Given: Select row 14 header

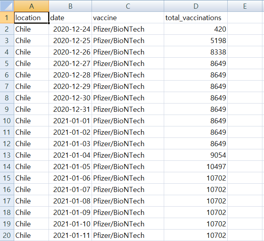Looking at the screenshot, I should [x=7, y=166].
